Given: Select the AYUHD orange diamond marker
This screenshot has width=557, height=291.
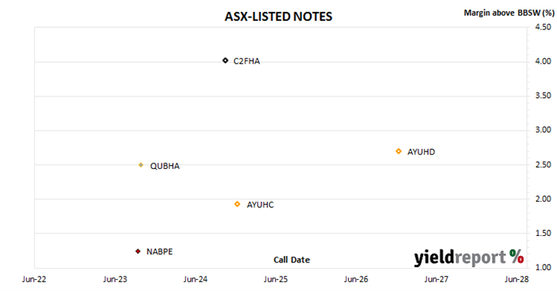Looking at the screenshot, I should [398, 151].
